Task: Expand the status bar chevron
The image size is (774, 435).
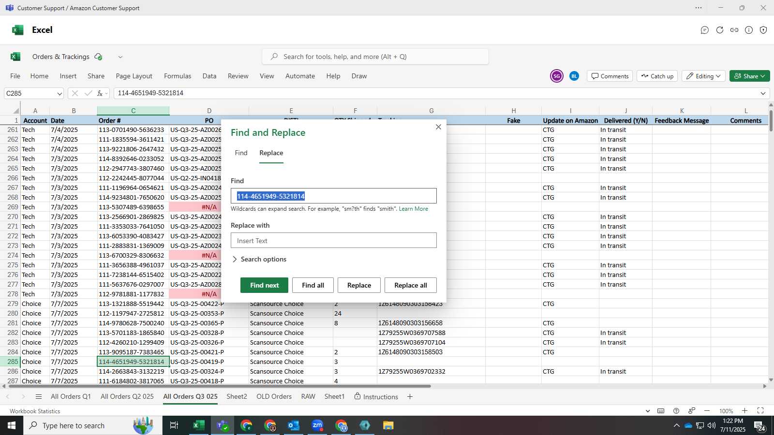Action: click(648, 411)
